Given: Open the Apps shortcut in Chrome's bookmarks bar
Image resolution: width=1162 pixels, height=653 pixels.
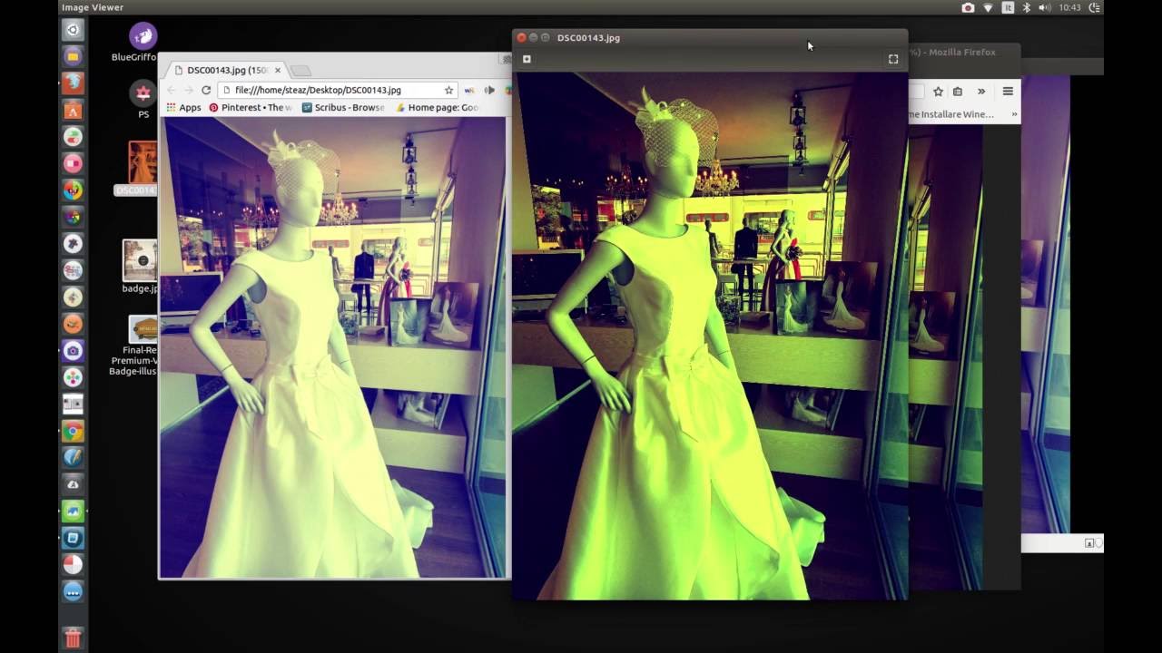Looking at the screenshot, I should tap(183, 107).
